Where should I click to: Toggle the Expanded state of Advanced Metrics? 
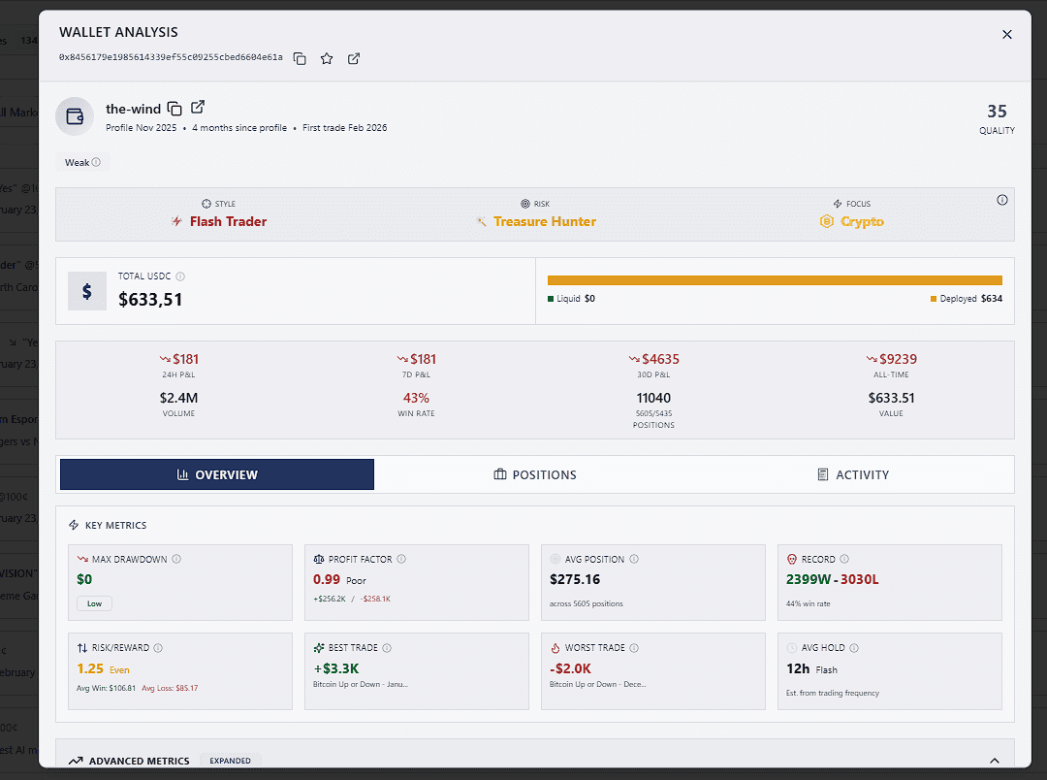pyautogui.click(x=230, y=761)
